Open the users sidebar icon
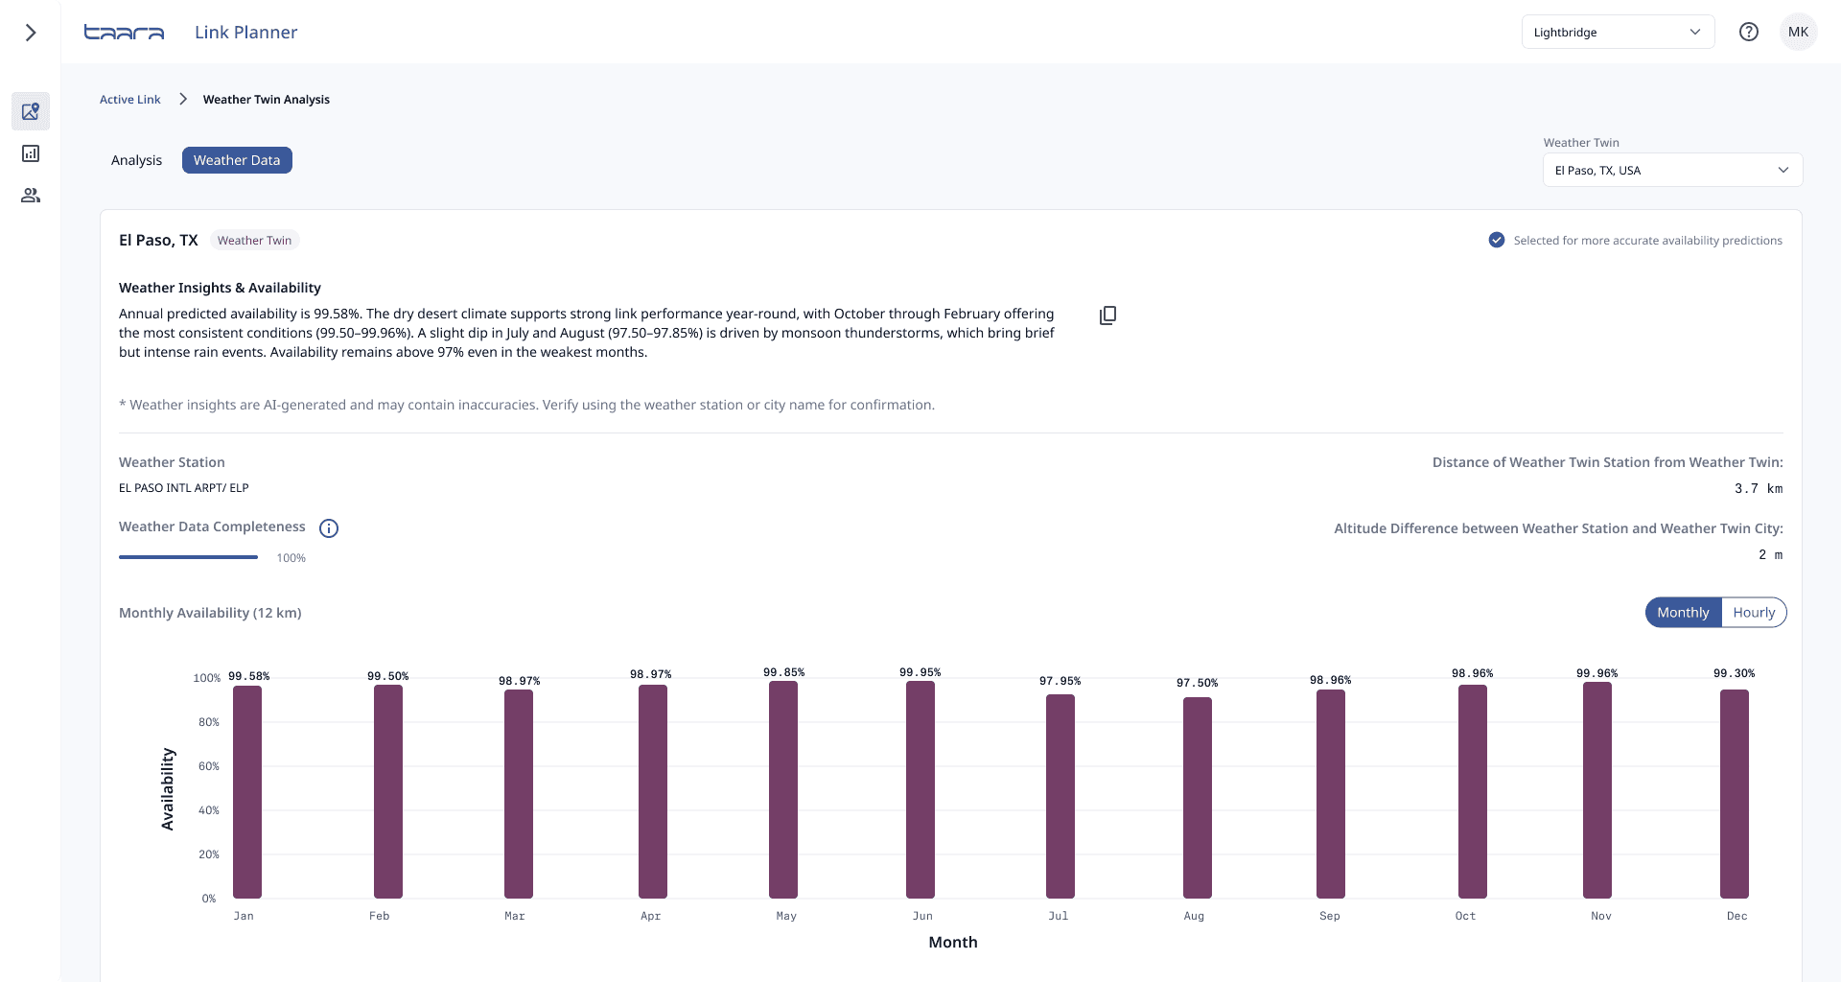 (31, 196)
